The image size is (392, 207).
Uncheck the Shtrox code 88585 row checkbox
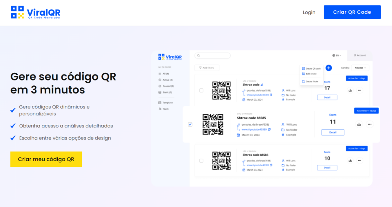[190, 124]
